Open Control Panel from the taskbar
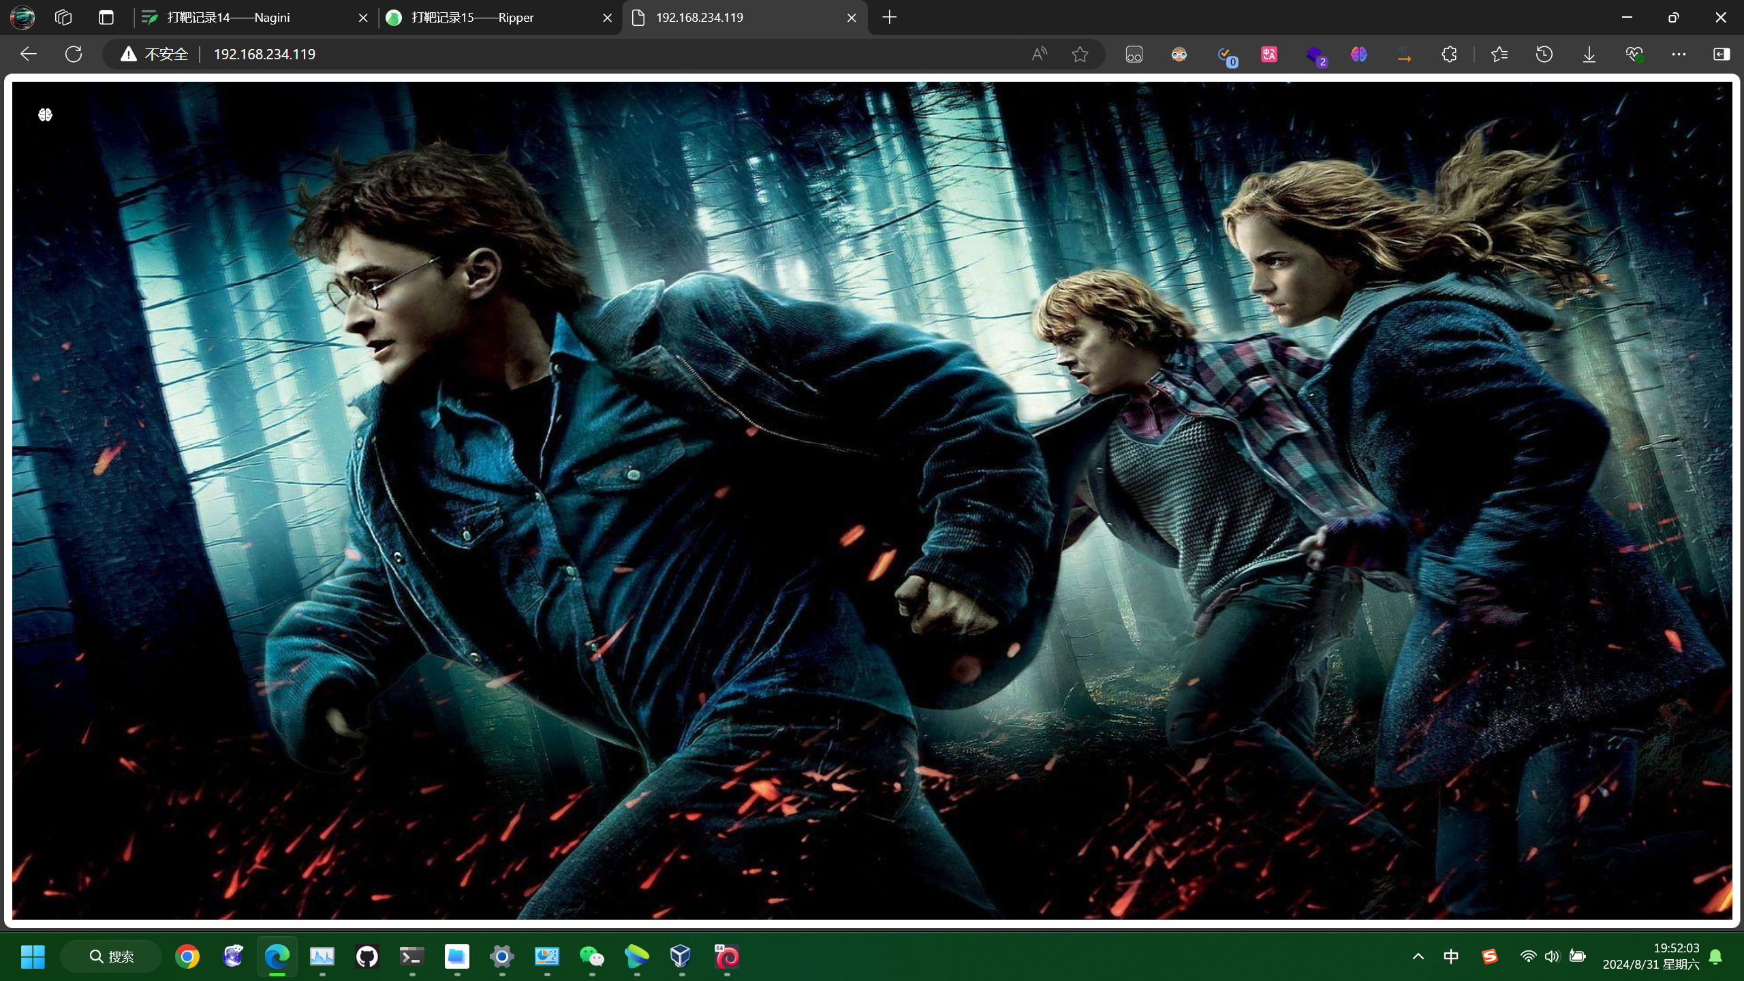1744x981 pixels. (x=547, y=956)
